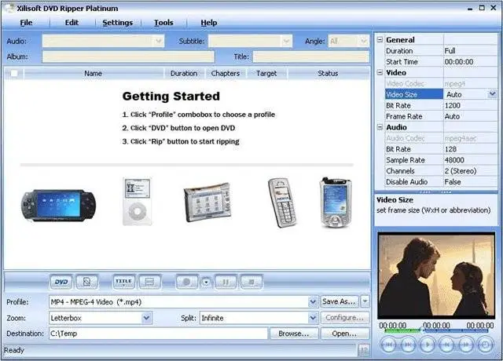Tick the select-all checkbox in list header

pyautogui.click(x=14, y=73)
